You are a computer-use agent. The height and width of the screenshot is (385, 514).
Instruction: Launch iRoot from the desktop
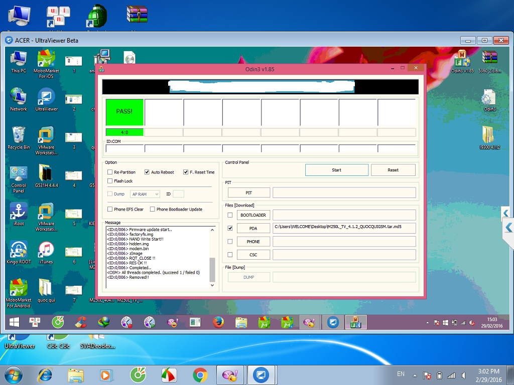coord(19,214)
